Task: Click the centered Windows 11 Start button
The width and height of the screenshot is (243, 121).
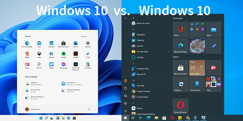Action: pos(41,118)
